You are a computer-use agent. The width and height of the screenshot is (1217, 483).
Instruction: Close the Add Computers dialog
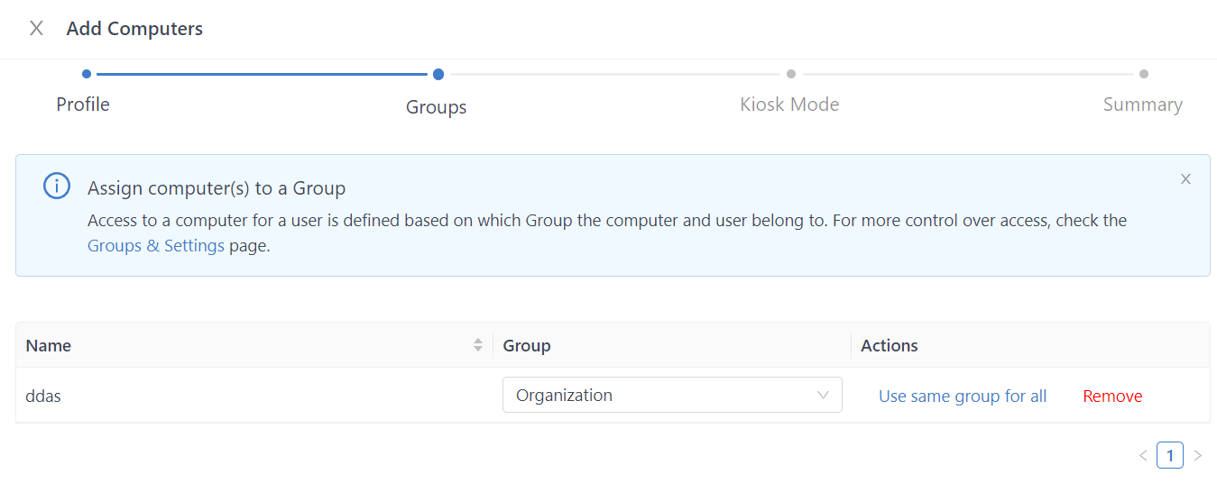click(x=36, y=29)
